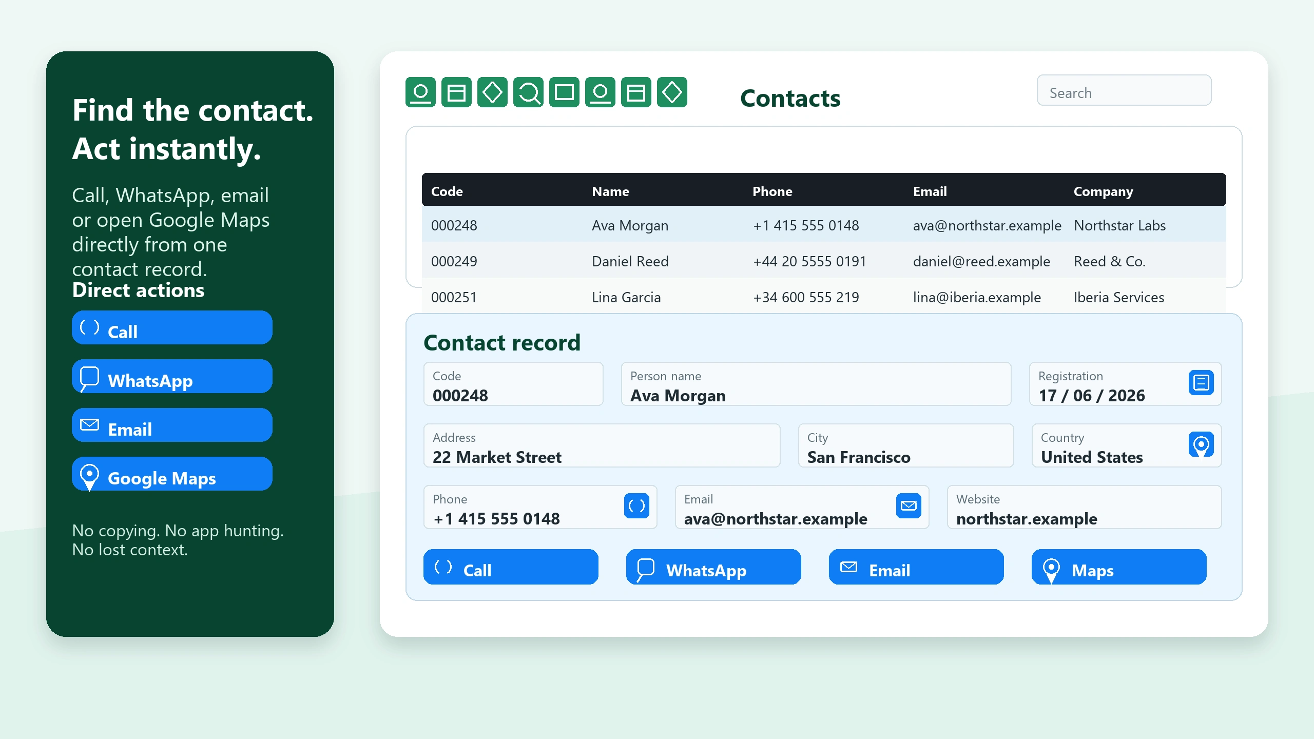This screenshot has width=1314, height=739.
Task: Click the Search input field
Action: tap(1124, 90)
